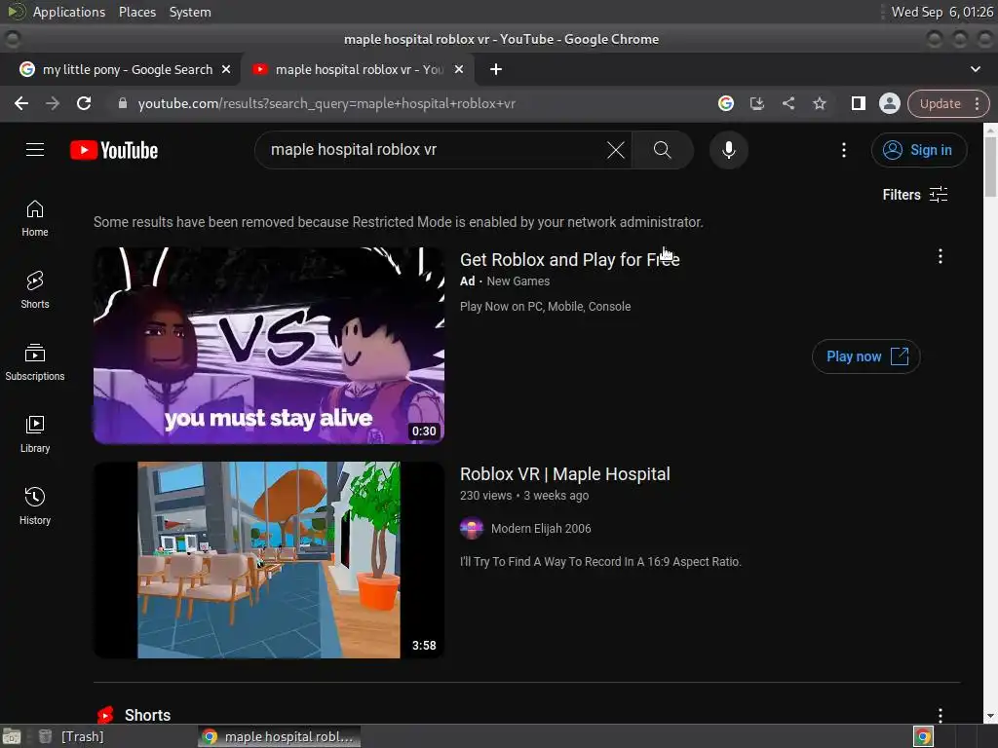Screen dimensions: 998x748
Task: Click the show desktop icon in taskbar
Action: 12,736
